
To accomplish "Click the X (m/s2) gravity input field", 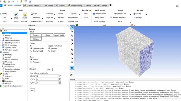I will click(48, 76).
